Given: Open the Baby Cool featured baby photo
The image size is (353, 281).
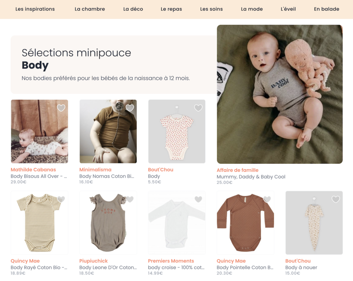Looking at the screenshot, I should tap(280, 94).
